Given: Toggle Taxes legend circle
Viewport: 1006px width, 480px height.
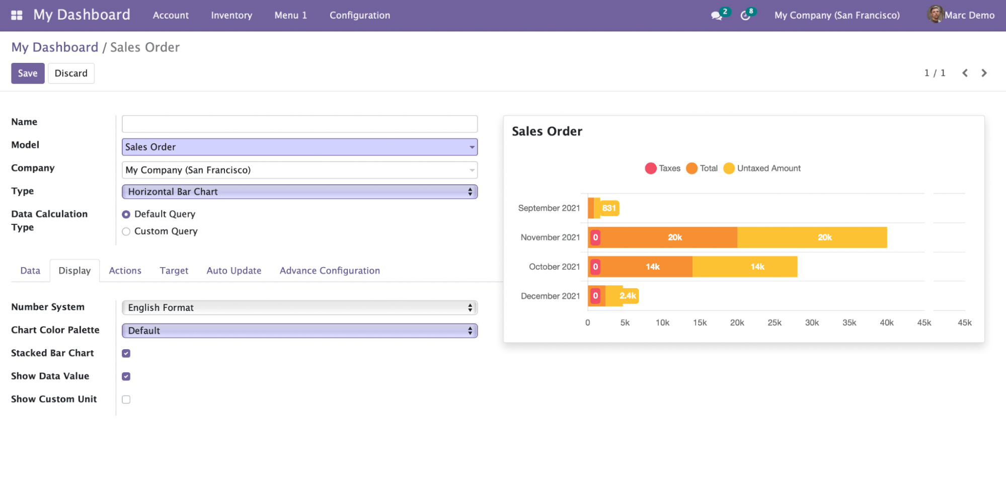Looking at the screenshot, I should point(651,168).
